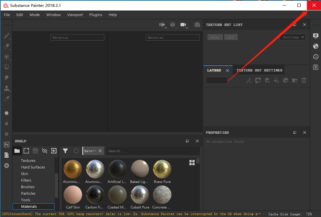
Task: Select the Smudge tool
Action: point(7,77)
